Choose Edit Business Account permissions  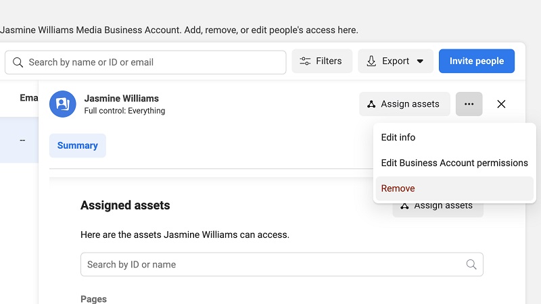pos(454,163)
